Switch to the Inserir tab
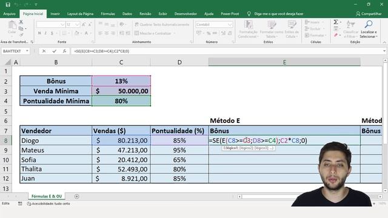Image resolution: width=388 pixels, height=218 pixels. 55,14
